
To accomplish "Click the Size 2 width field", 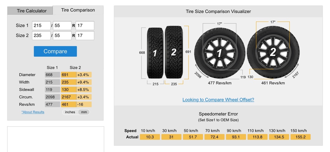I will coord(41,35).
